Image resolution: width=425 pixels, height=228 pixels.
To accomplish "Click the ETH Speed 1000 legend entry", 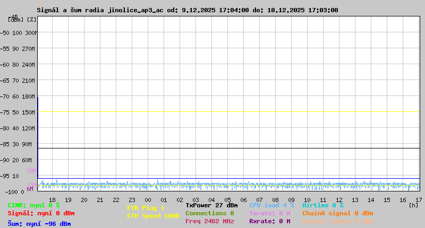I will (153, 216).
